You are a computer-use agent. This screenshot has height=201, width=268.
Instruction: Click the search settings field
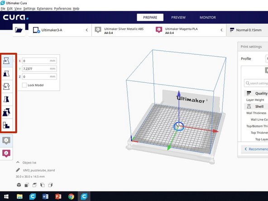(256, 83)
